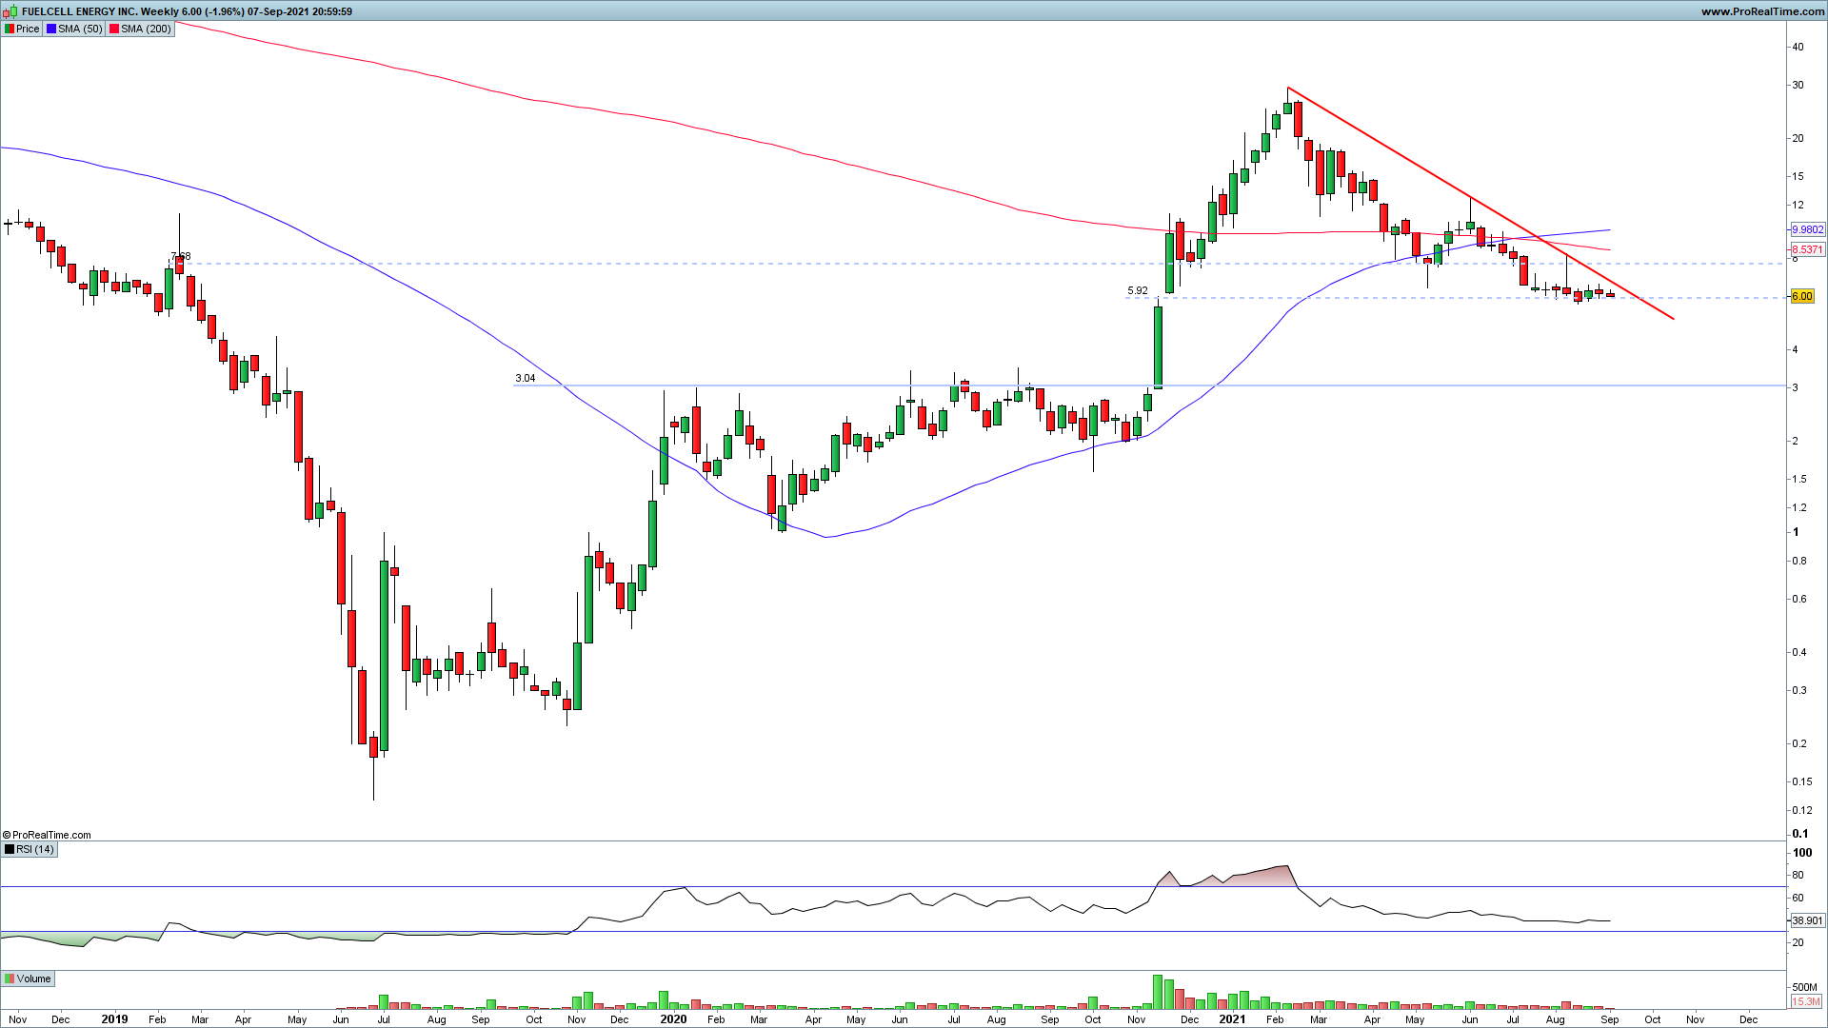1828x1028 pixels.
Task: Click the yellow 6.00 current price tag
Action: [1801, 296]
